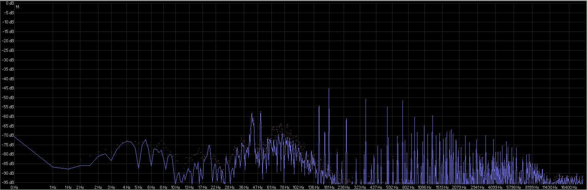Click the '13 Hz' frequency label

[189, 188]
